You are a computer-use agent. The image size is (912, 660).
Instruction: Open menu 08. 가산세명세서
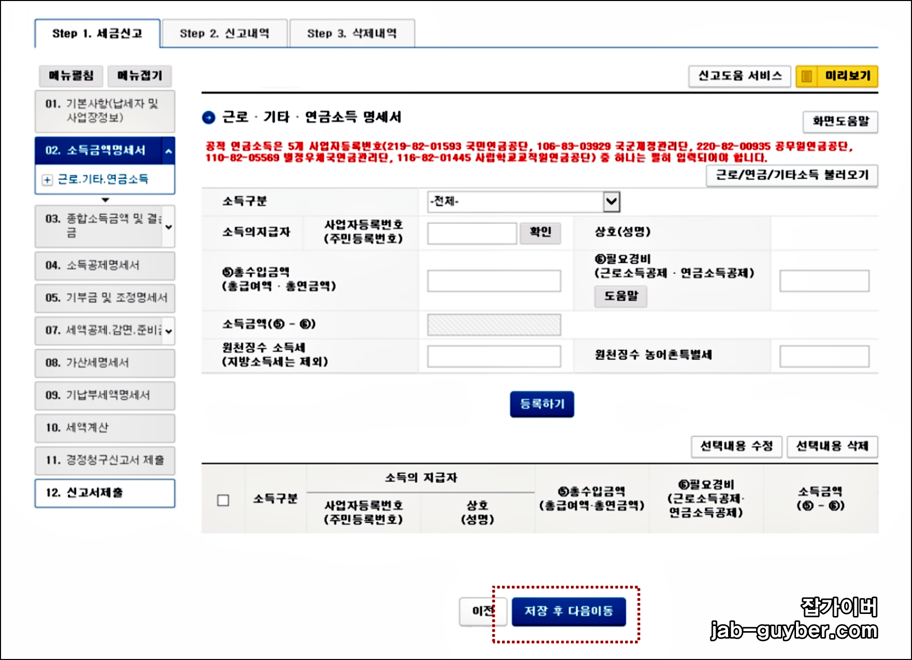(x=105, y=363)
